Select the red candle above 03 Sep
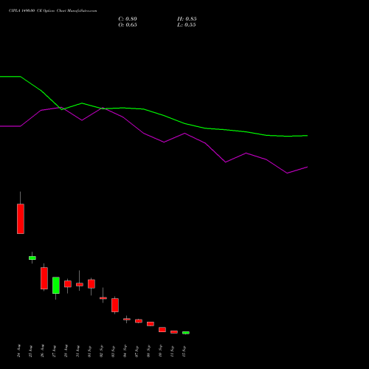 click(x=115, y=306)
